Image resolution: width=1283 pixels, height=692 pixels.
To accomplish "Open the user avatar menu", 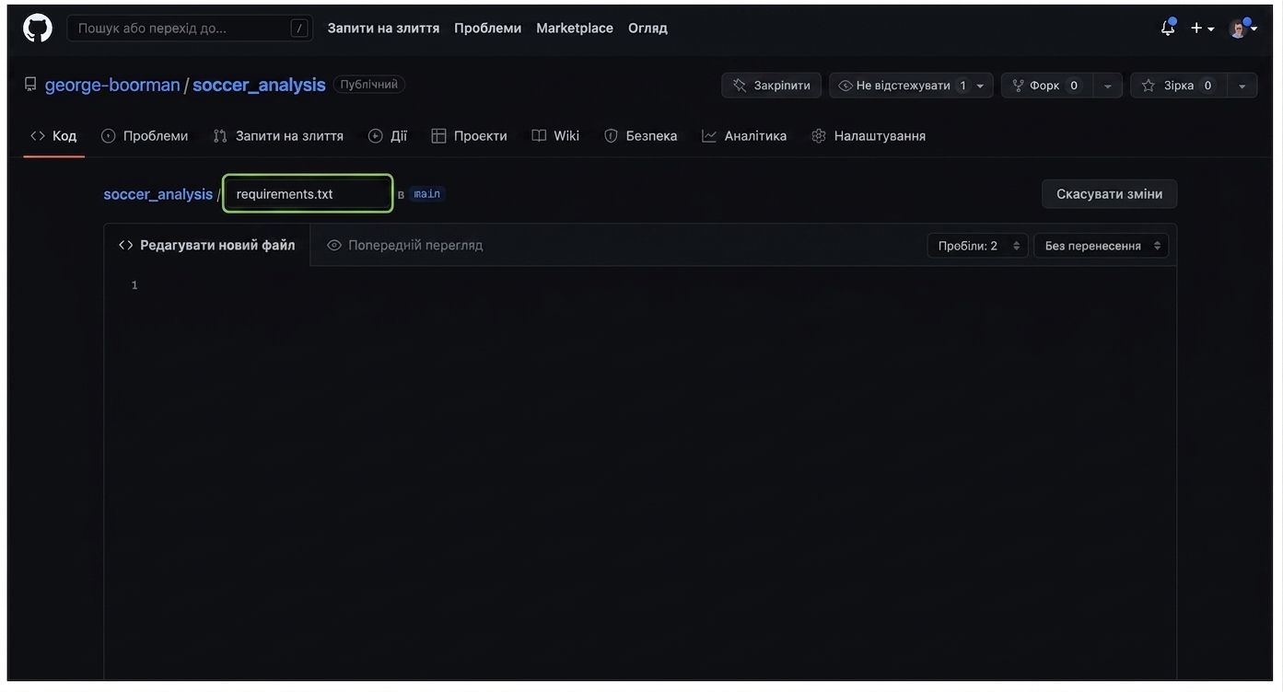I will (x=1242, y=29).
